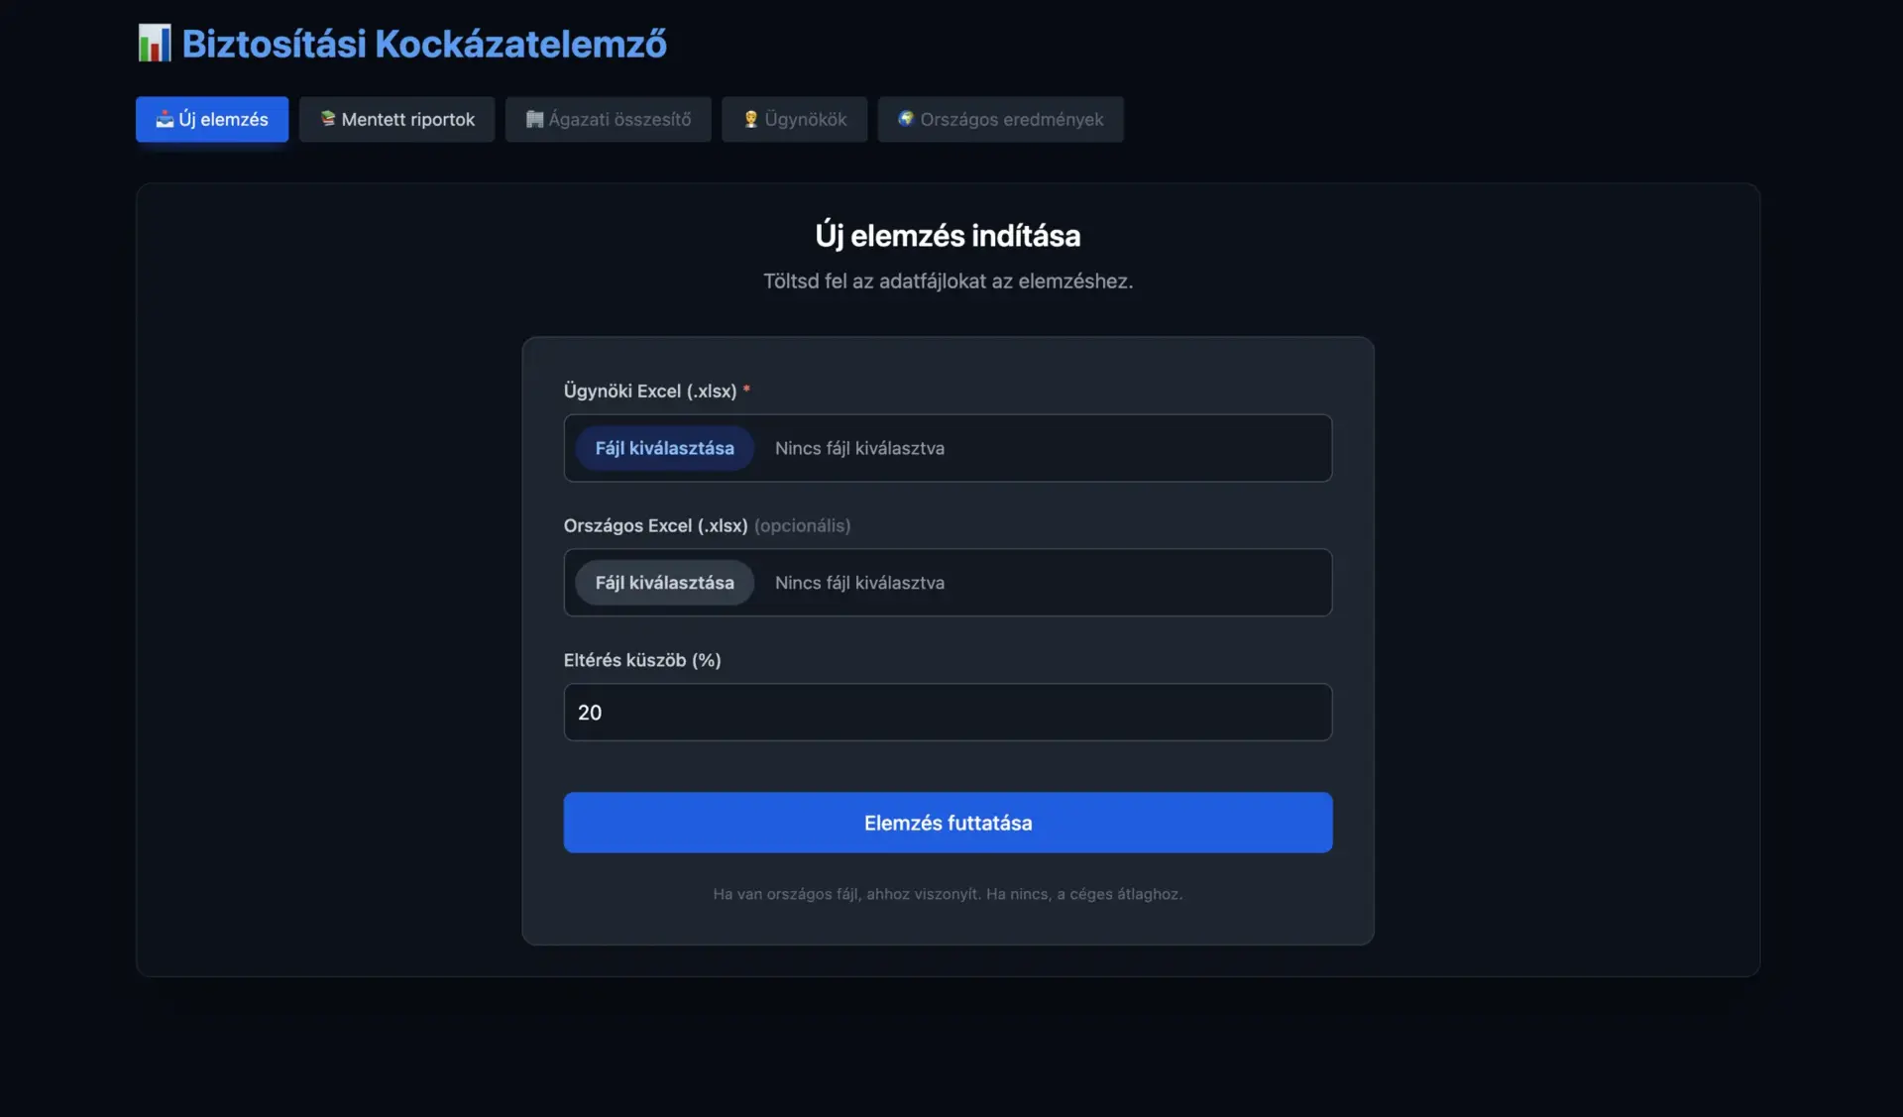The image size is (1903, 1117).
Task: Click the globe icon on Országos eredmények
Action: (x=905, y=118)
